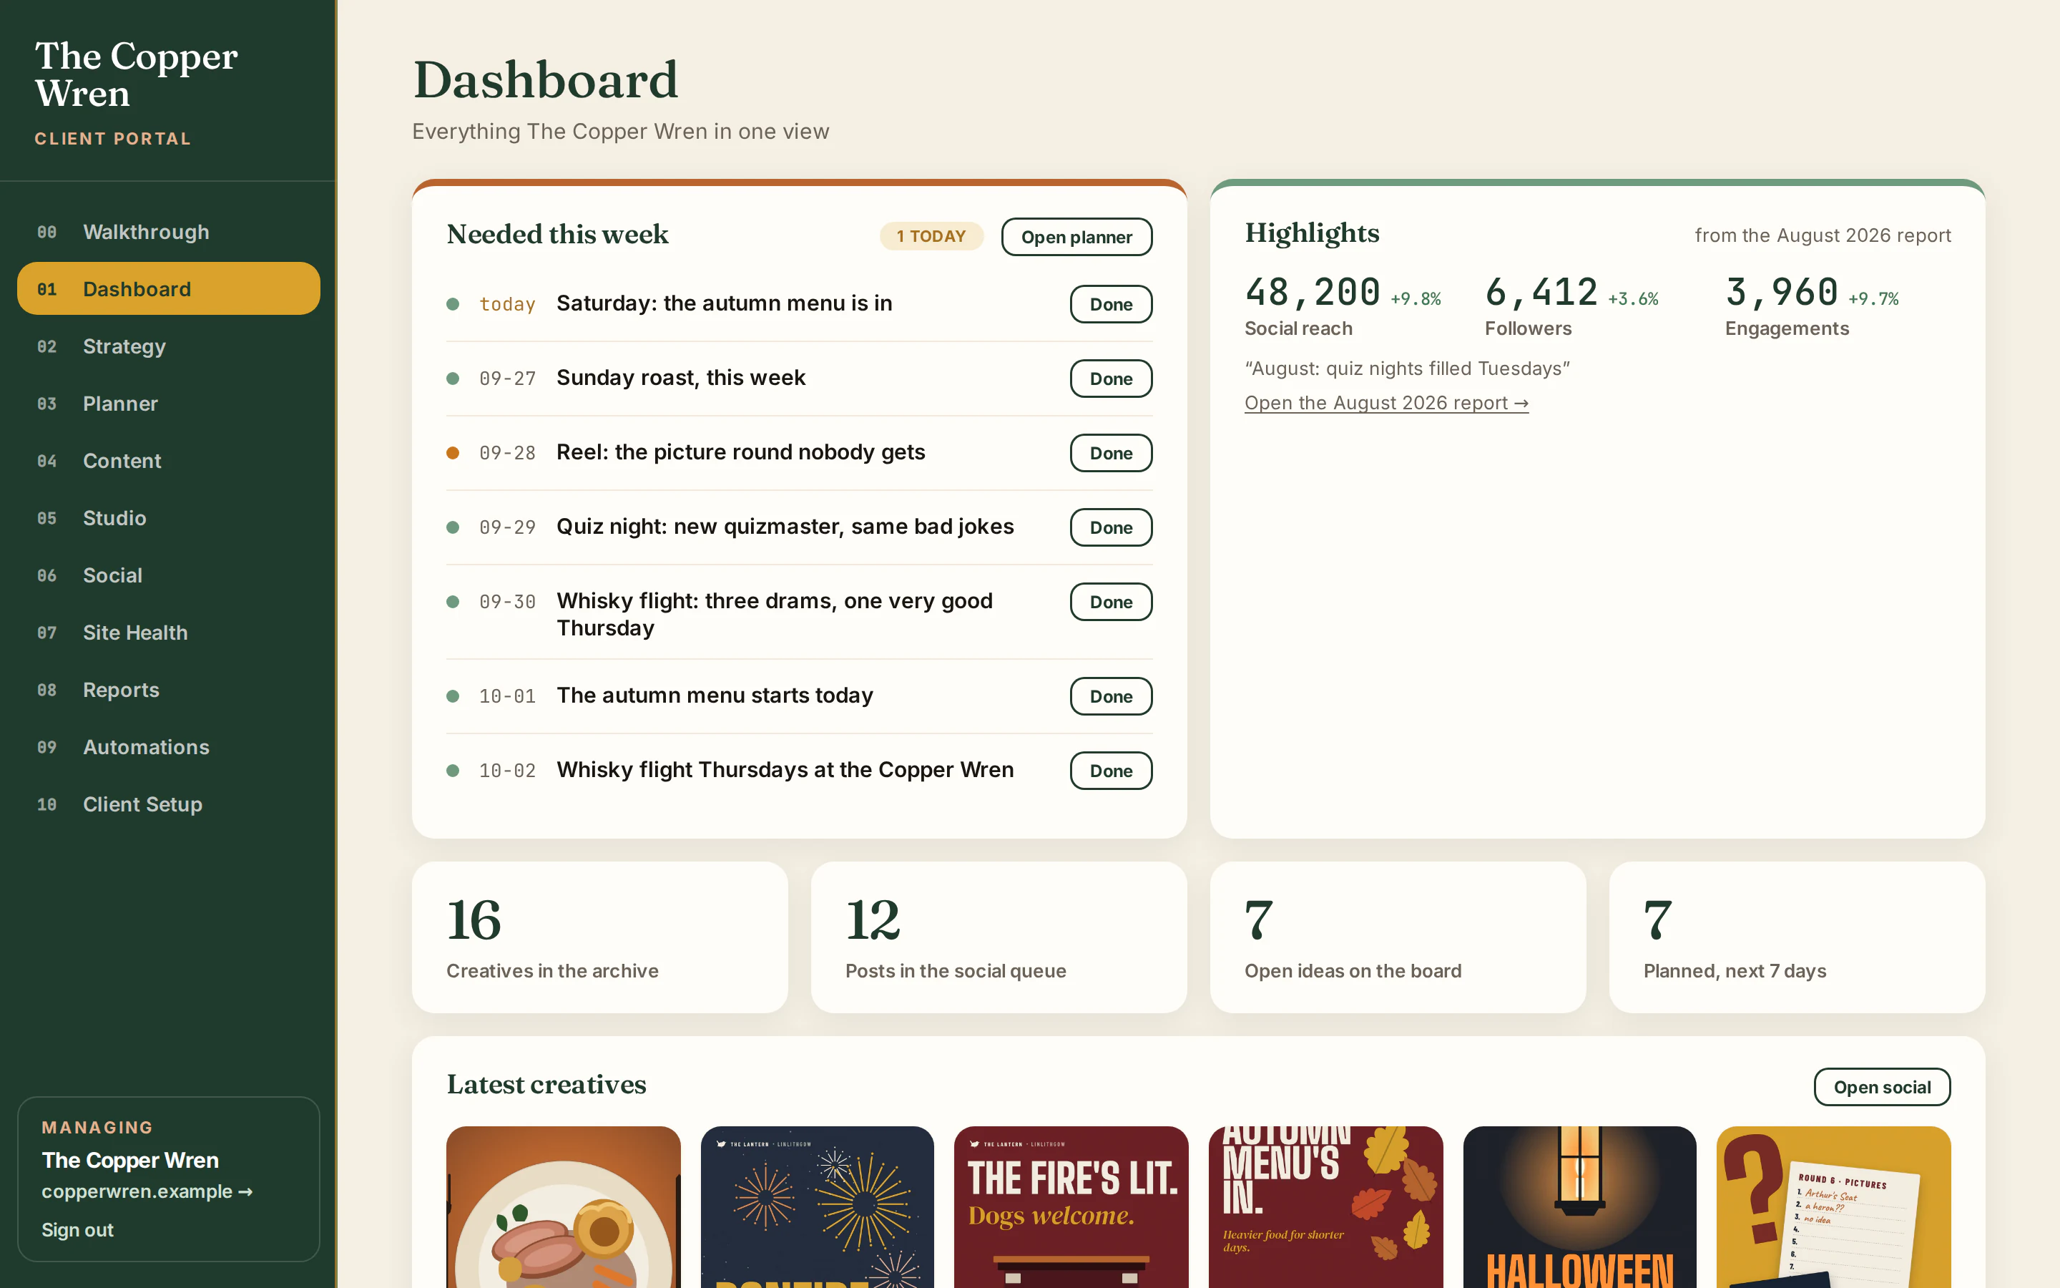Open the Open ideas on the board card
The image size is (2060, 1288).
click(x=1398, y=937)
